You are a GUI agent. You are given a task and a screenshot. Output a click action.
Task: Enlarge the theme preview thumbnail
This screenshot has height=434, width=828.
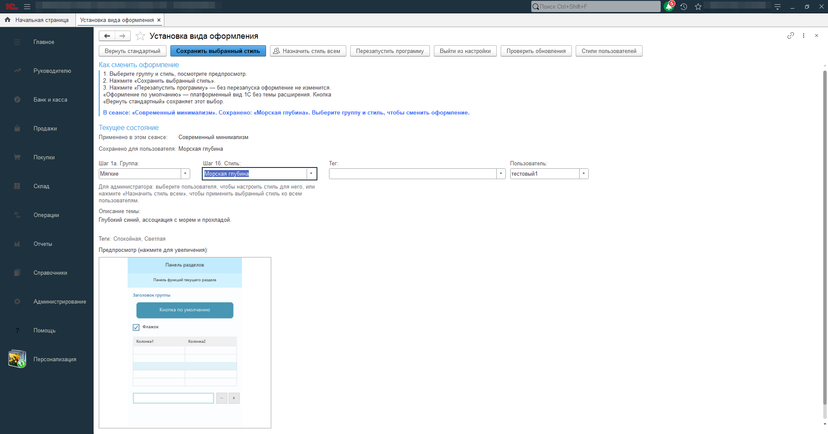[185, 343]
